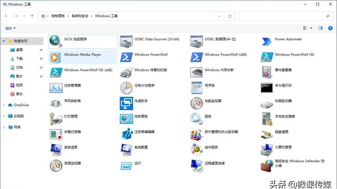
Task: Open Windows 传真和扫描 icon
Action: tap(126, 72)
